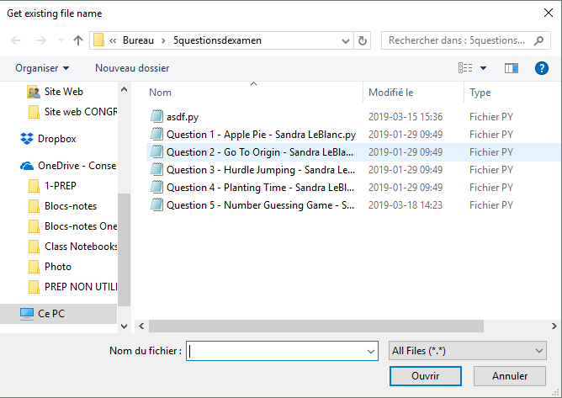Image resolution: width=562 pixels, height=398 pixels.
Task: Select the 1-PREP folder
Action: point(61,186)
